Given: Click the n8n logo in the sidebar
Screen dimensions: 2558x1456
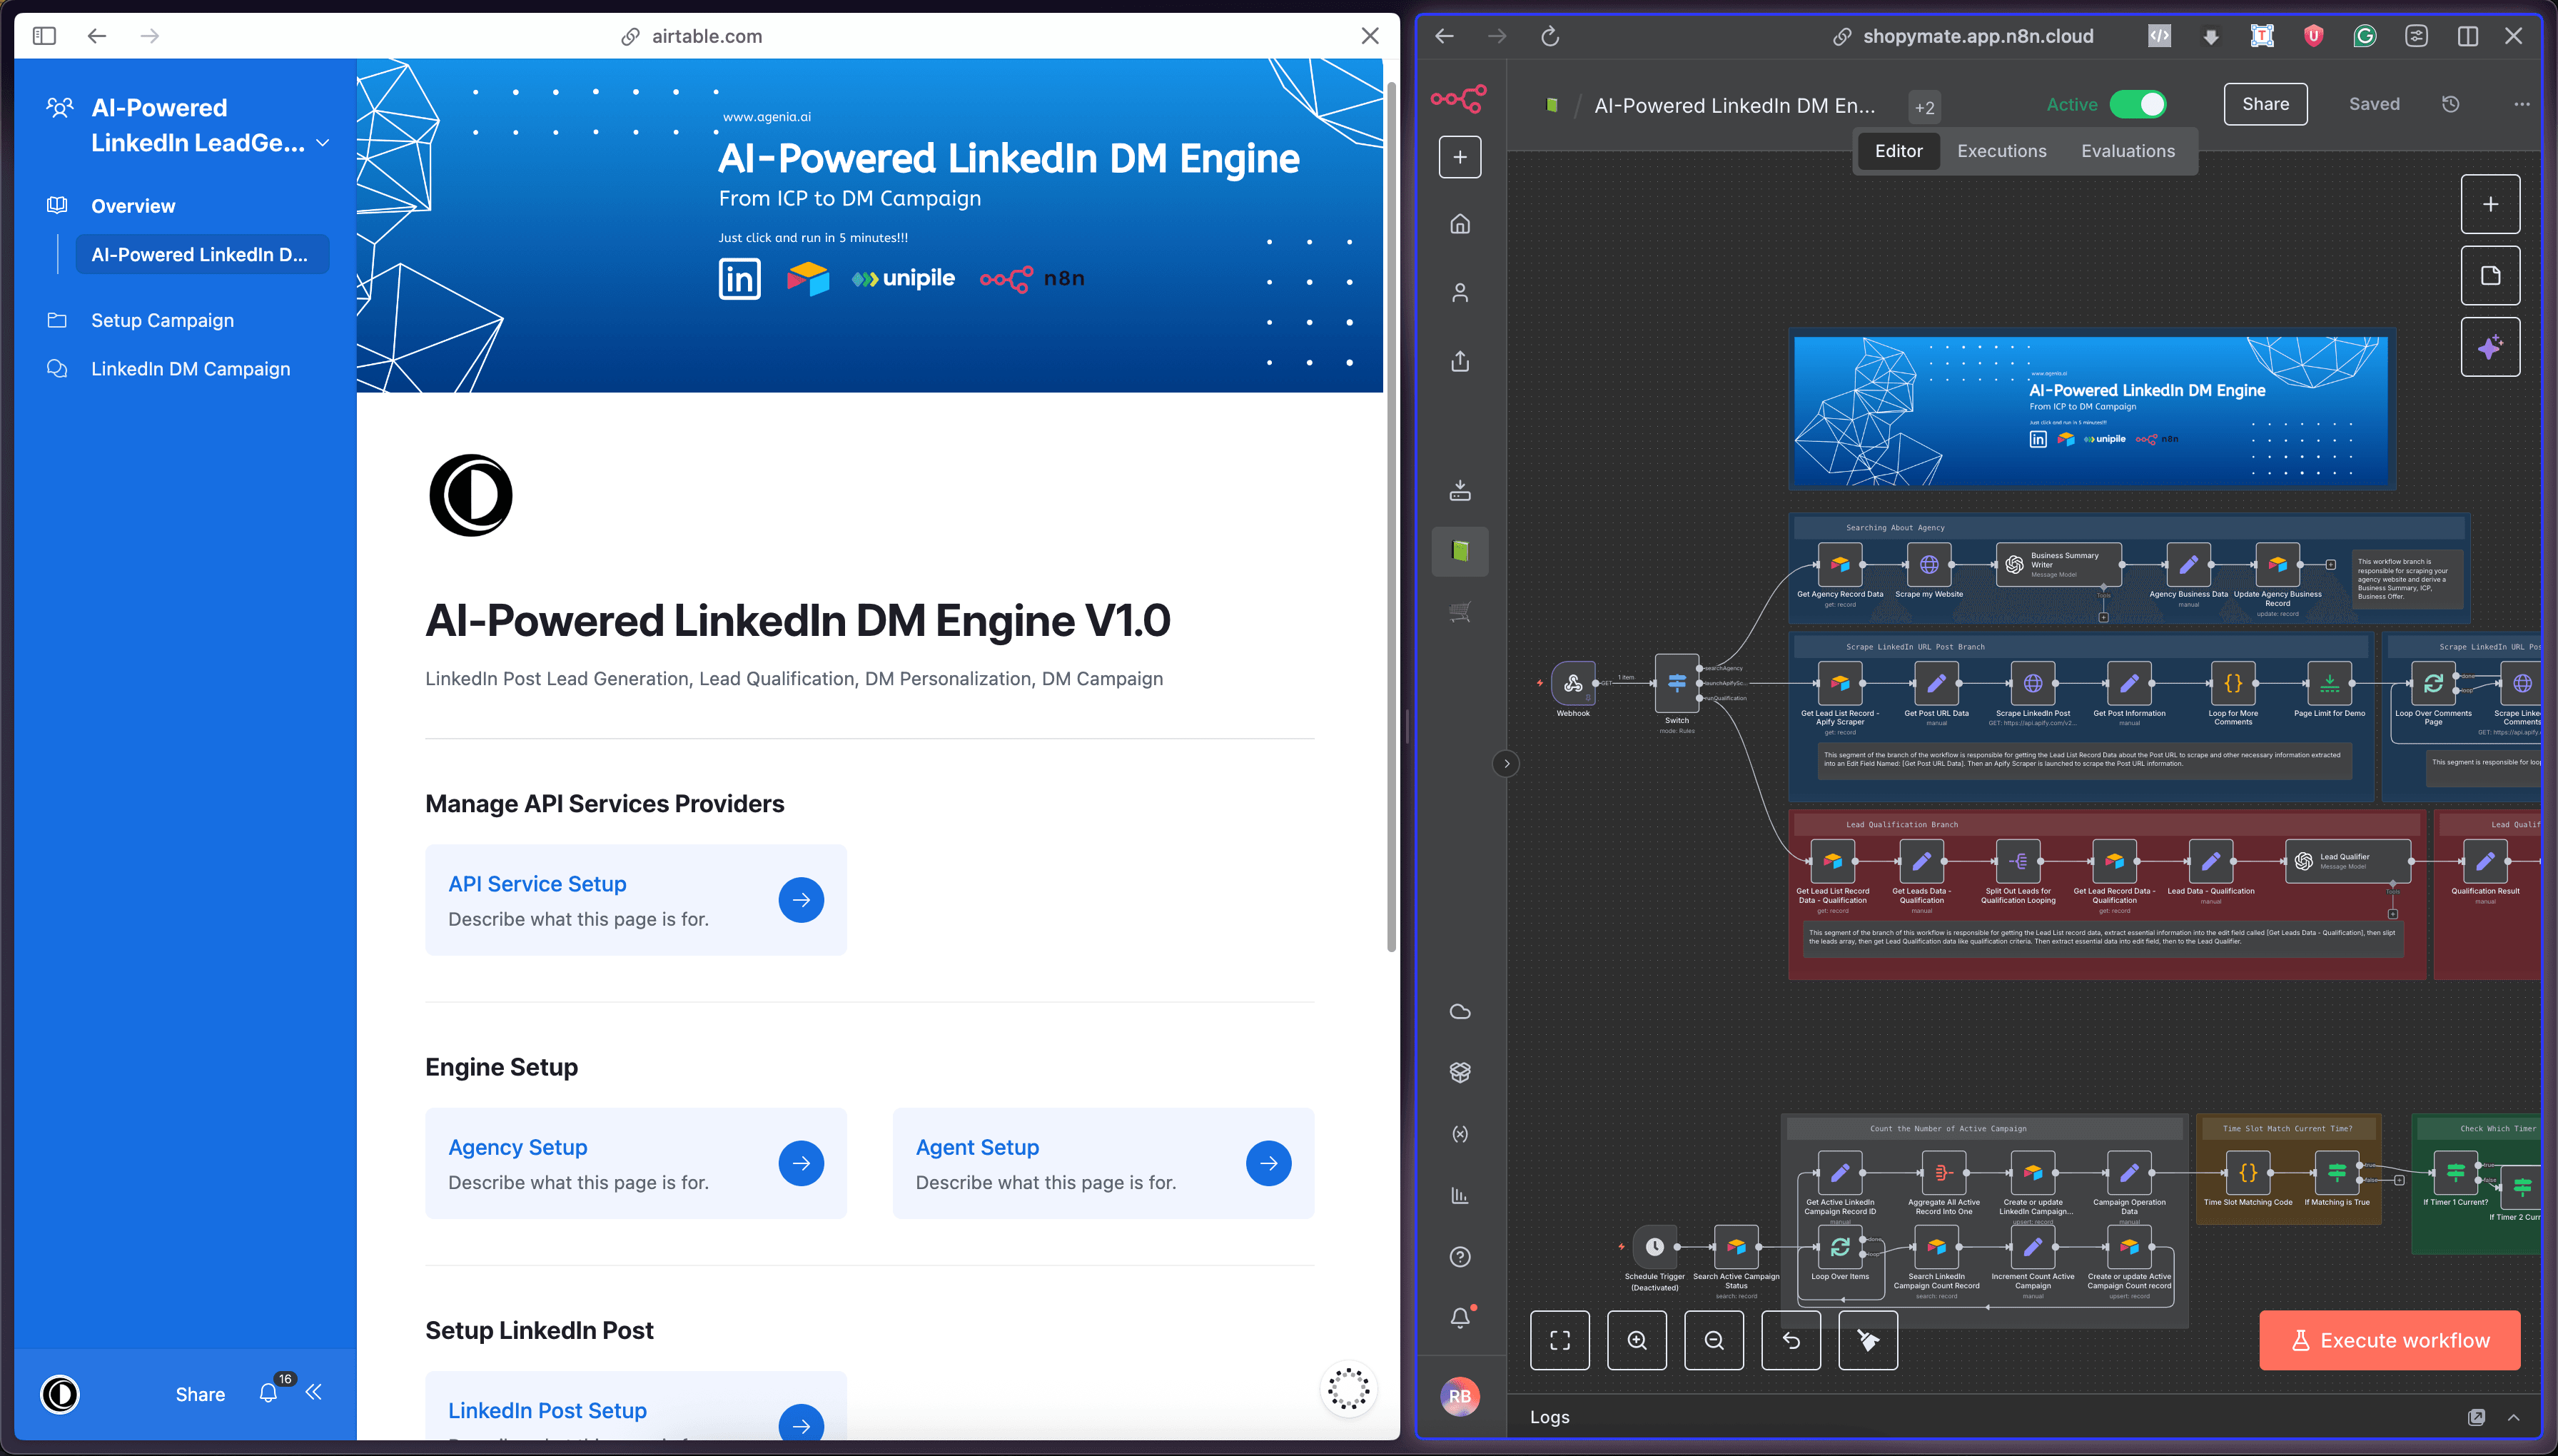Looking at the screenshot, I should coord(1459,99).
